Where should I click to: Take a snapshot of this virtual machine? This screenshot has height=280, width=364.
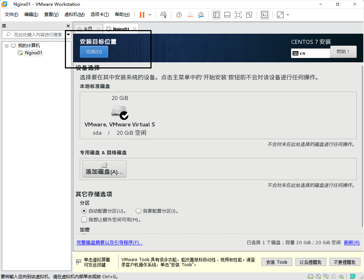179,15
